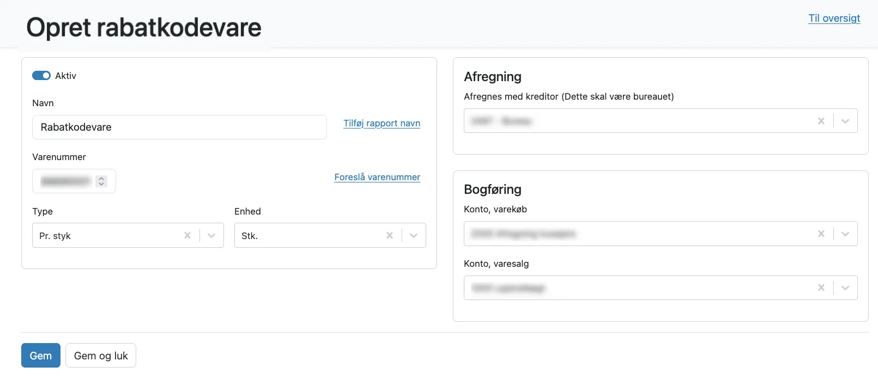
Task: Open the Afregnes med kreditor dropdown
Action: click(x=845, y=121)
